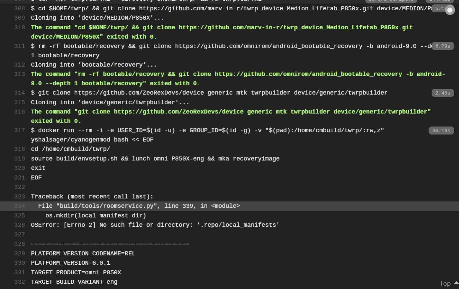Click 'PLATFORM_VERSION_CODENAME=REL' text

83,254
